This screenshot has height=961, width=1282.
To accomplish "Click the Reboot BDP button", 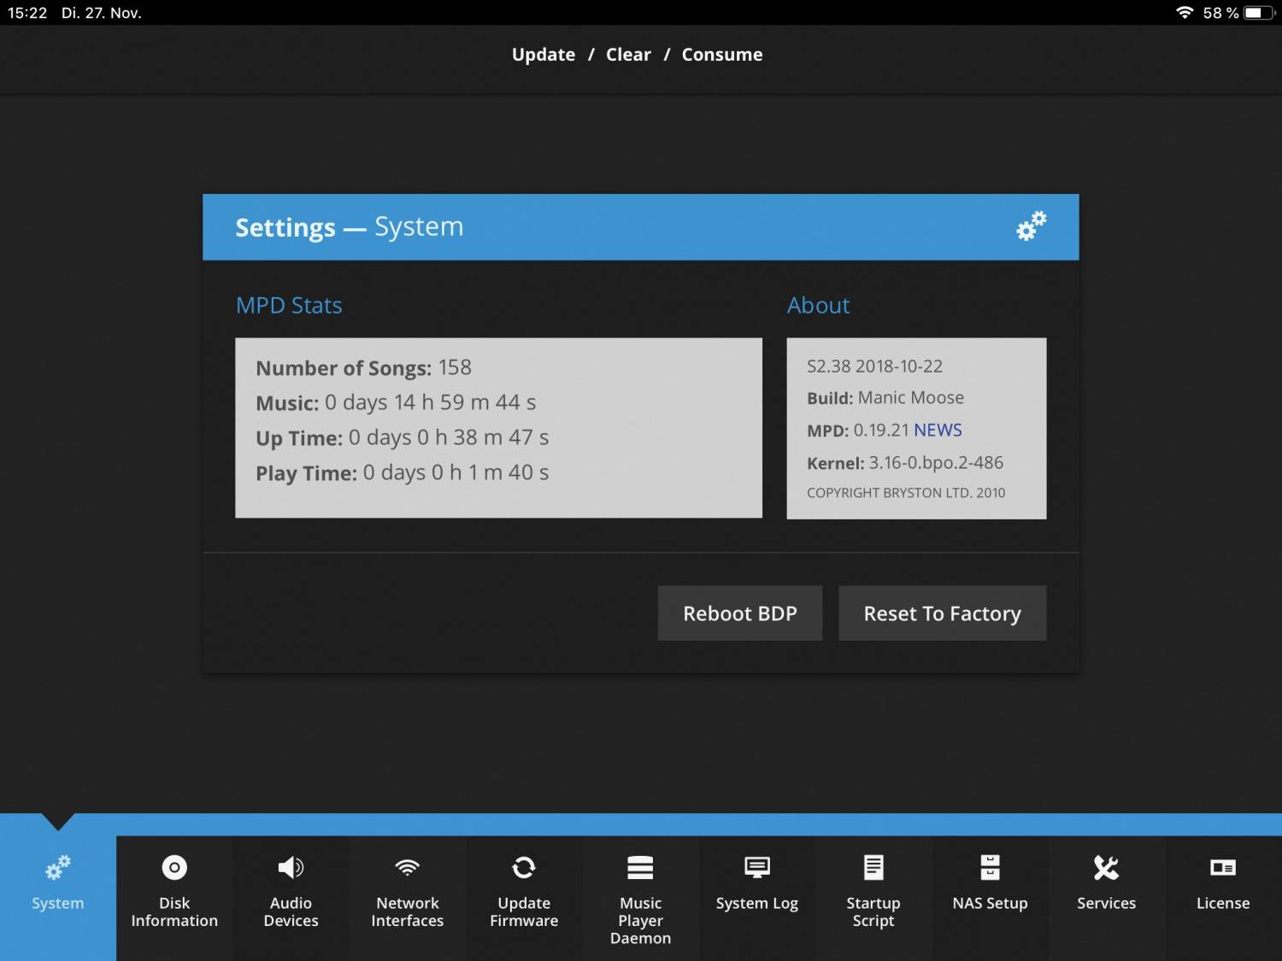I will 740,613.
